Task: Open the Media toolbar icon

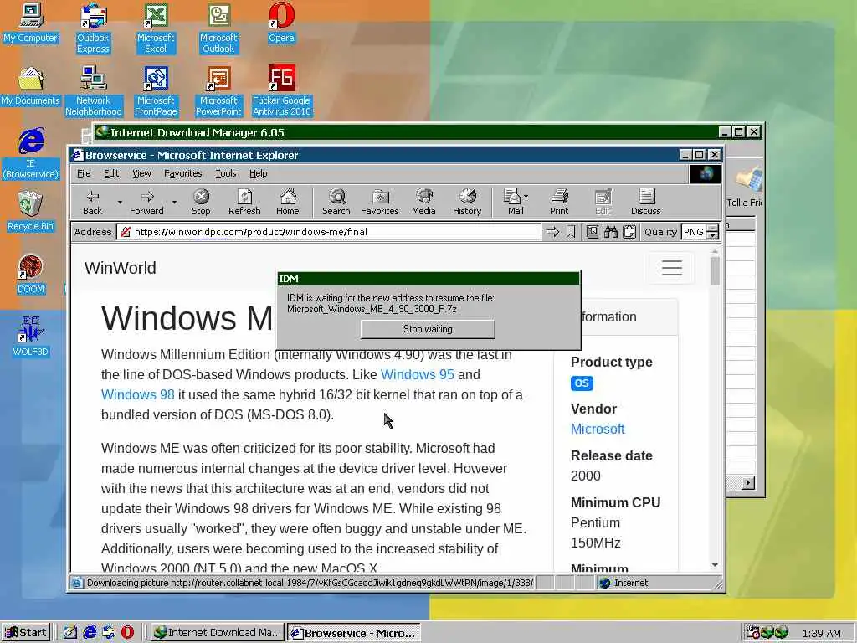Action: click(x=423, y=202)
